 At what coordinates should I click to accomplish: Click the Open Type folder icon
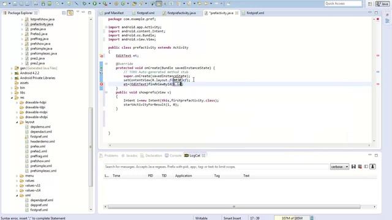pos(135,4)
